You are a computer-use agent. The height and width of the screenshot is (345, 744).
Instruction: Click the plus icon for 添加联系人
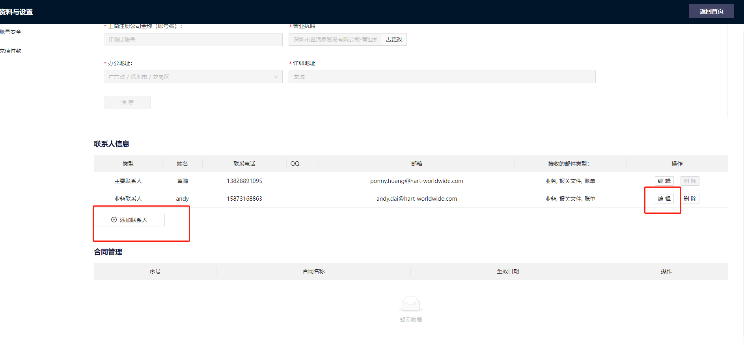pos(114,220)
